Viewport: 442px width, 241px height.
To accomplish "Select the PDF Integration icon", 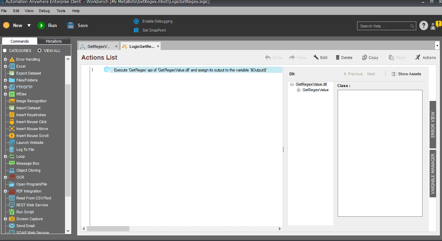I will (12, 191).
